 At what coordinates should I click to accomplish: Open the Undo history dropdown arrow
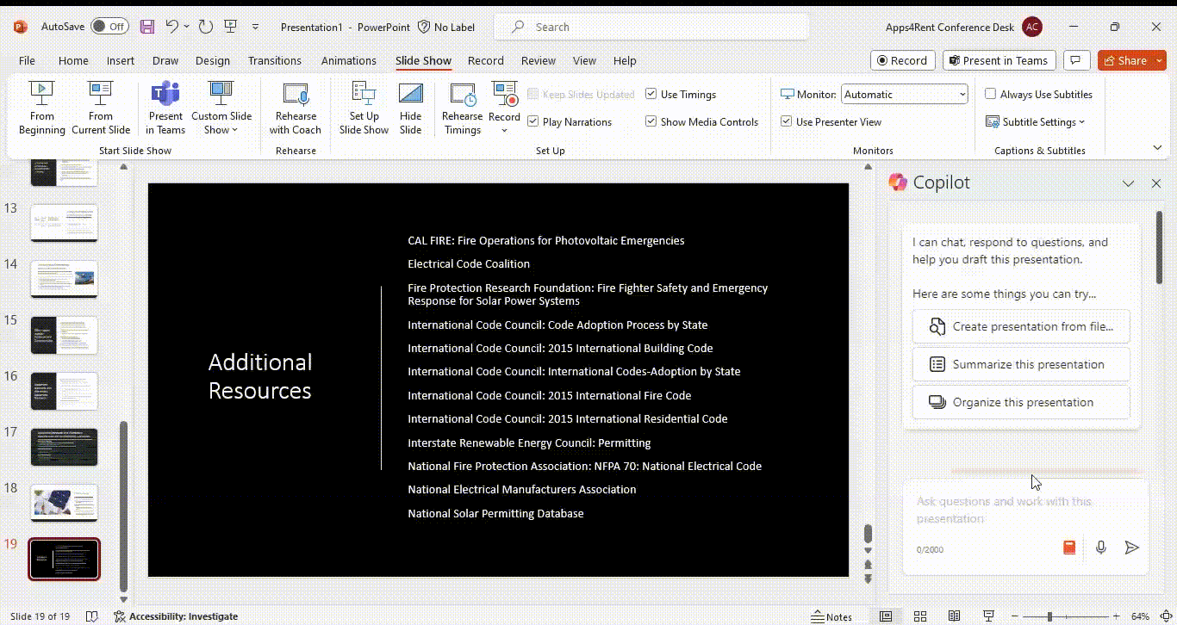pyautogui.click(x=186, y=27)
